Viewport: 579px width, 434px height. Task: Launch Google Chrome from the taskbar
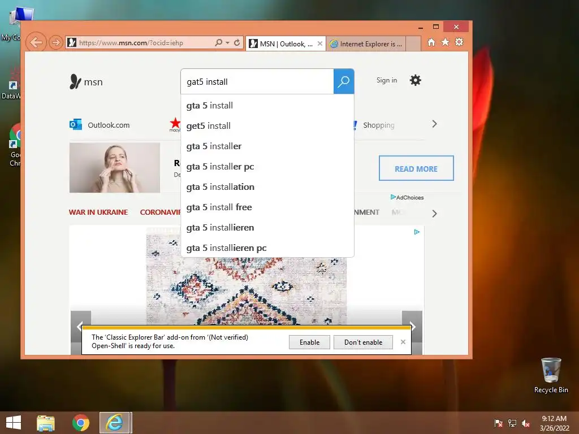80,423
